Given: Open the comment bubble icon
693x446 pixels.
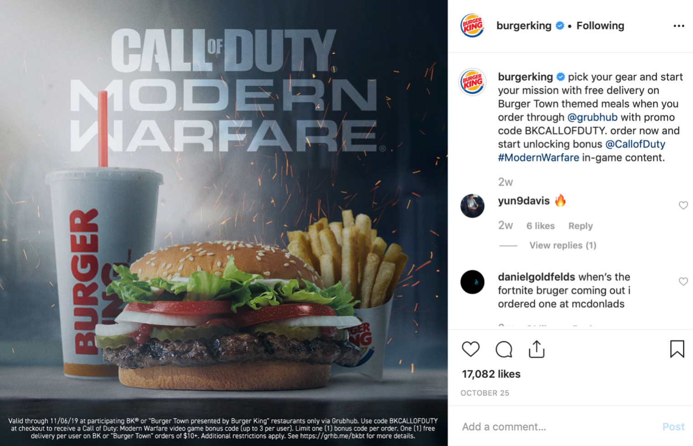Looking at the screenshot, I should (504, 349).
